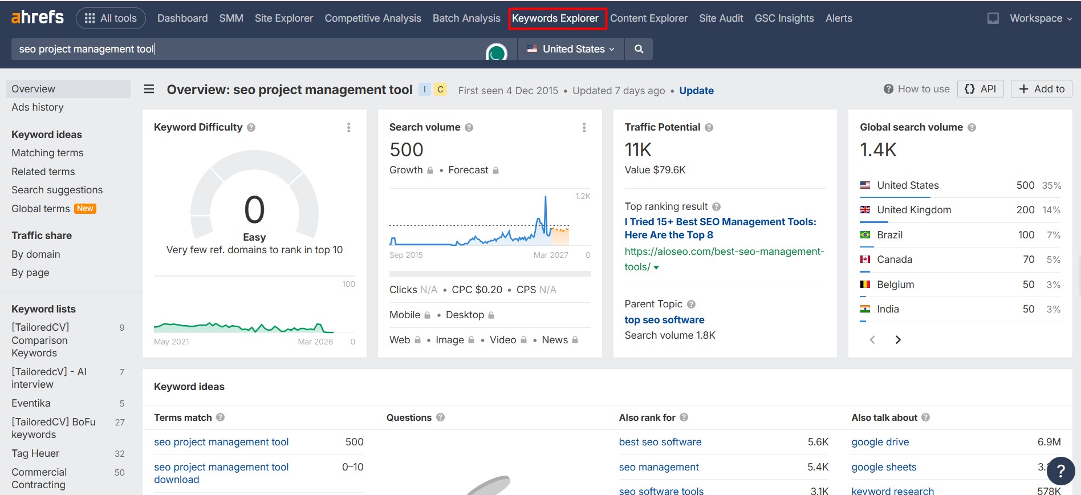Click the Add to button

(1042, 89)
